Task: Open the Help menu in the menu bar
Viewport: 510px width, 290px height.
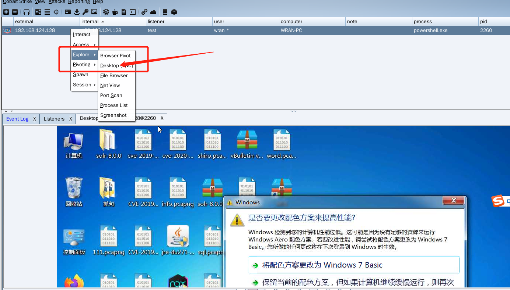Action: [98, 2]
